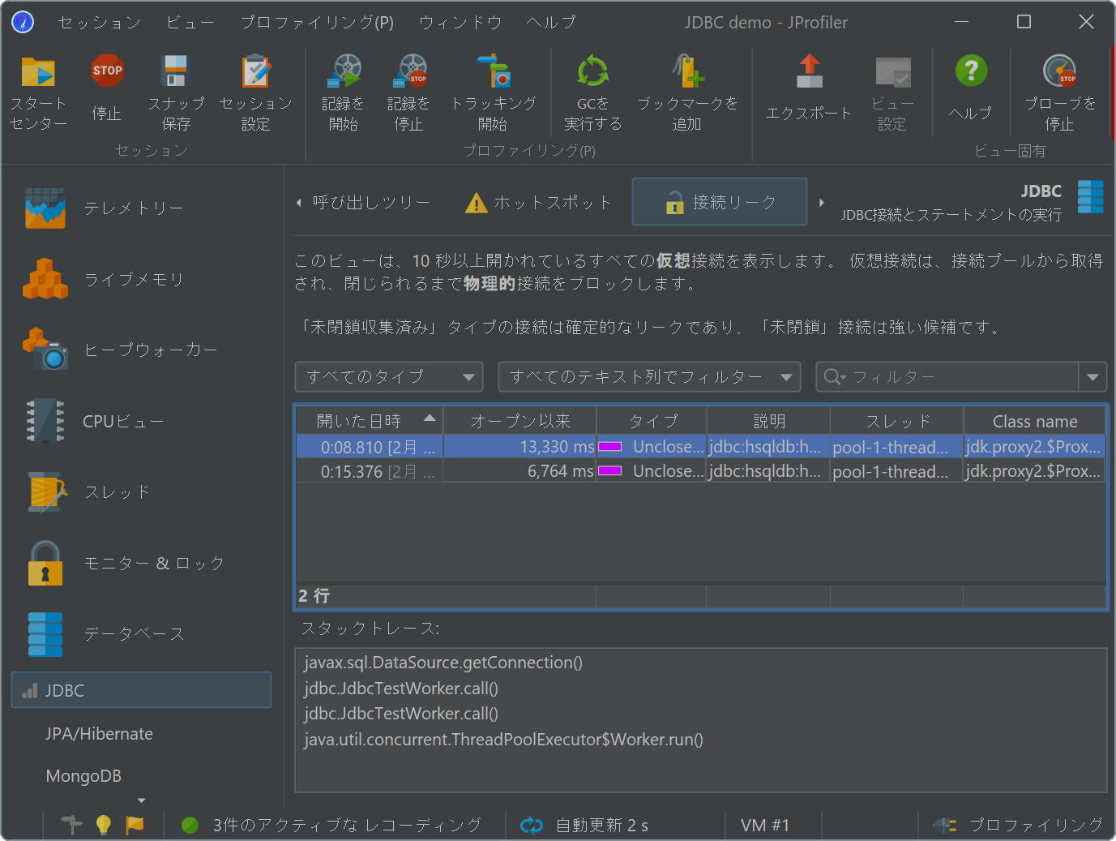
Task: Run garbage collection via GCを実行する icon
Action: coord(593,71)
